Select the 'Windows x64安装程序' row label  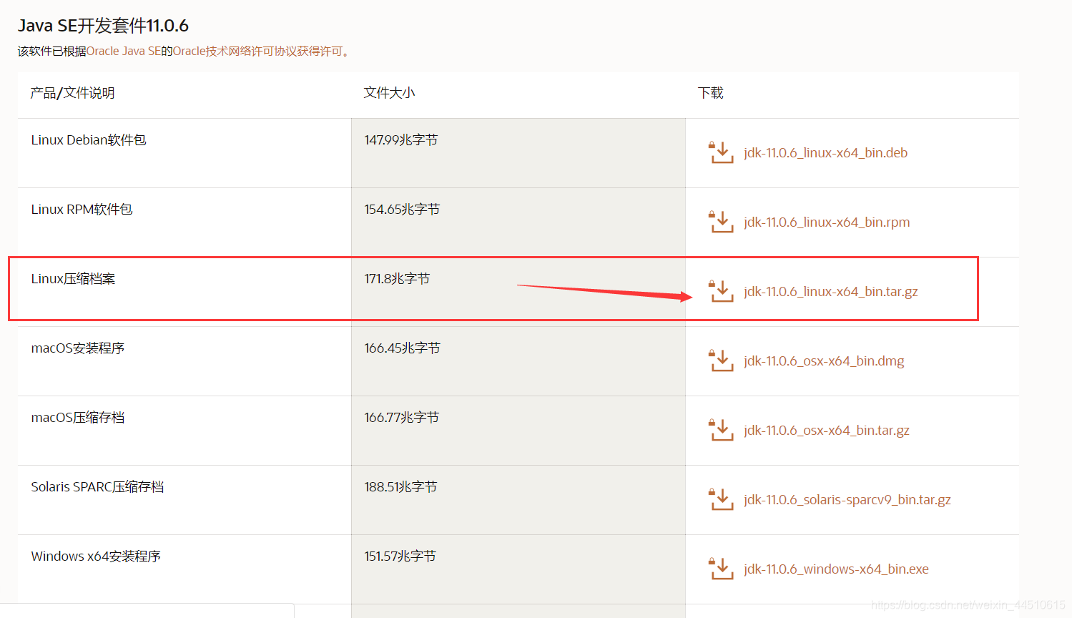coord(96,556)
